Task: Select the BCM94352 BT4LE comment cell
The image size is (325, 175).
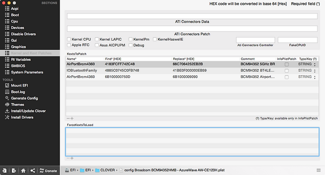Action: (257, 70)
